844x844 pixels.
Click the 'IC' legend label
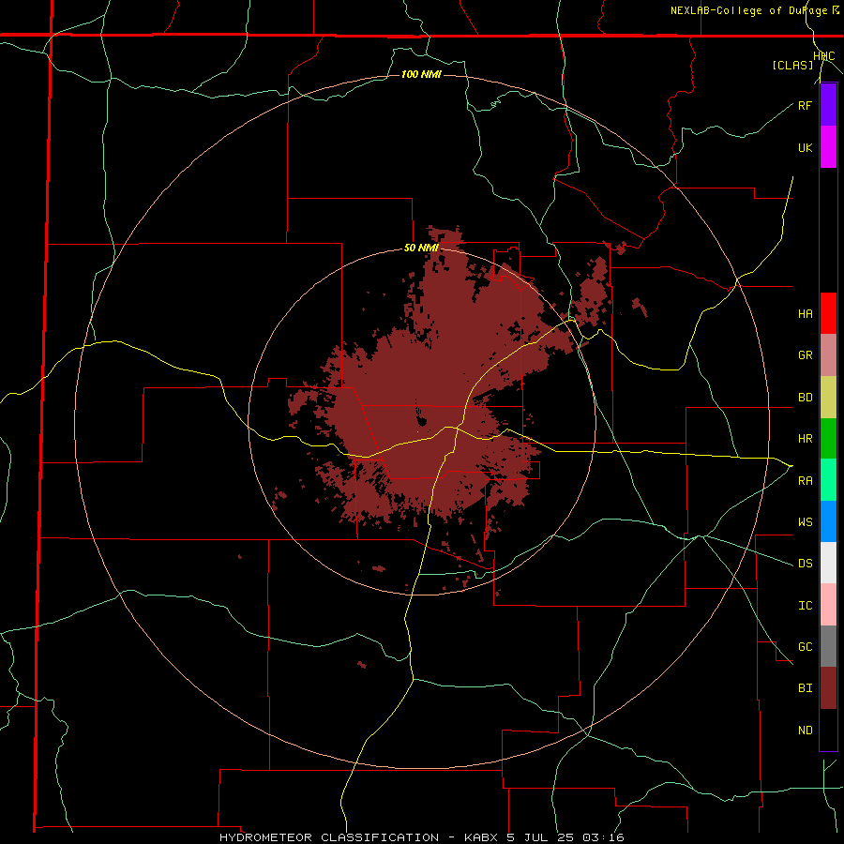(x=805, y=606)
